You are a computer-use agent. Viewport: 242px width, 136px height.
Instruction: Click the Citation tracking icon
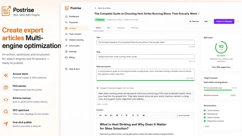click(x=66, y=40)
